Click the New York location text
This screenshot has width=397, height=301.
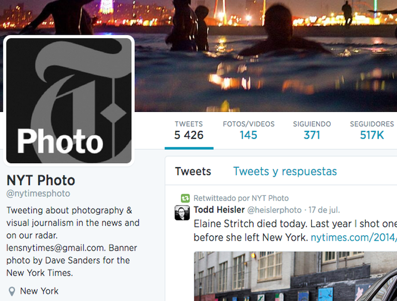(39, 291)
